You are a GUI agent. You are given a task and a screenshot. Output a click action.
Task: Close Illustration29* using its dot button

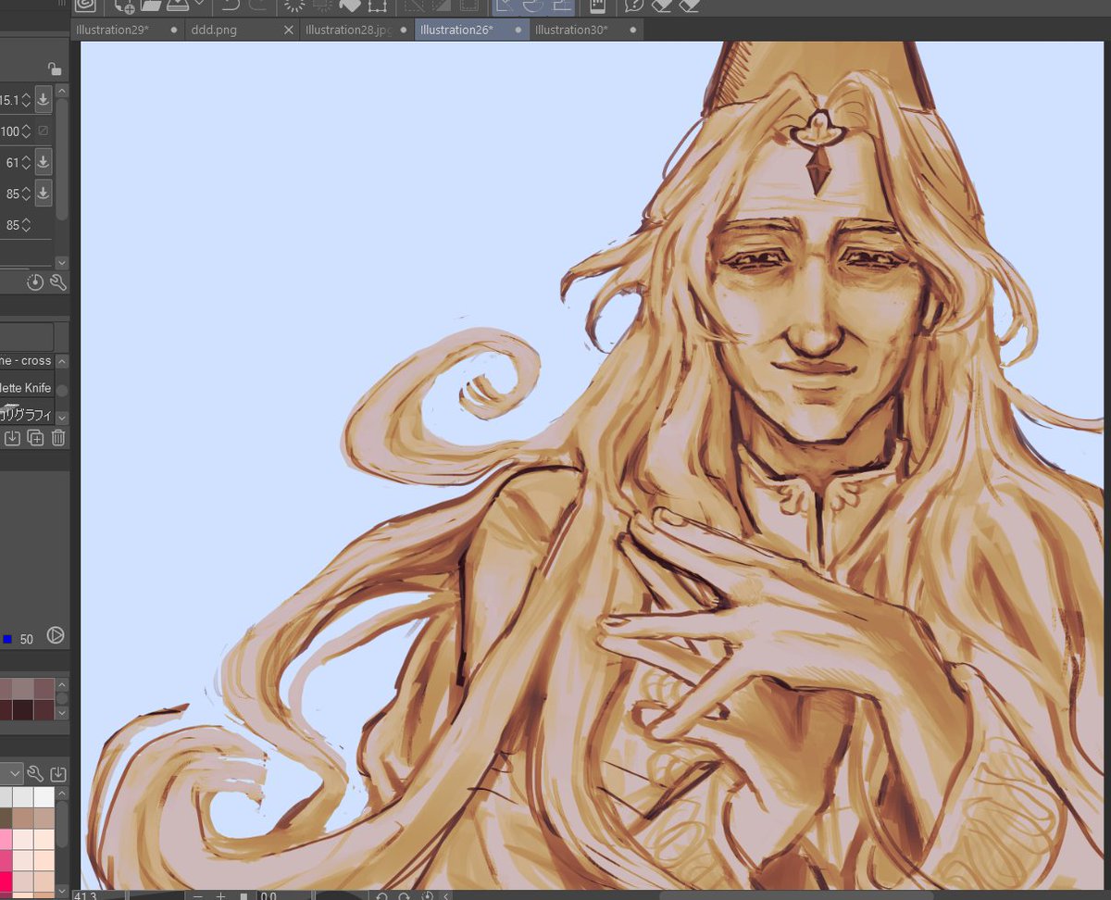click(173, 31)
